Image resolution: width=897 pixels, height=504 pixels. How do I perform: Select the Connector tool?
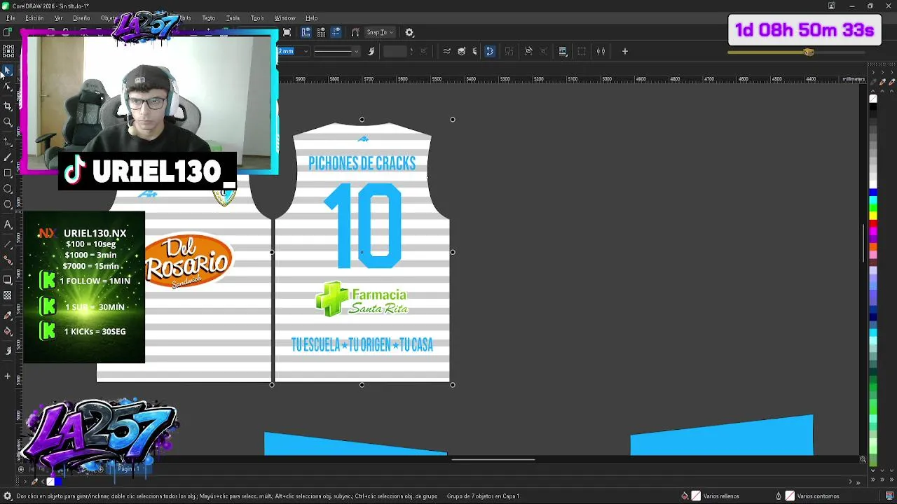pyautogui.click(x=8, y=260)
